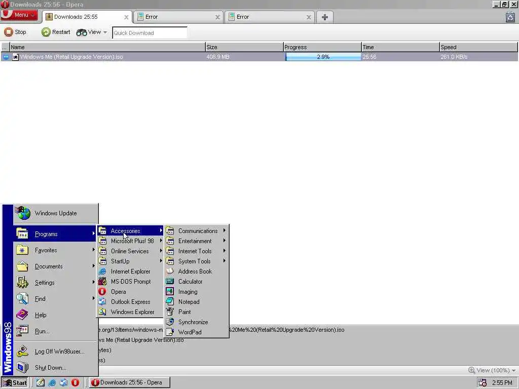Open Imaging from Accessories
This screenshot has height=389, width=519.
tap(197, 291)
